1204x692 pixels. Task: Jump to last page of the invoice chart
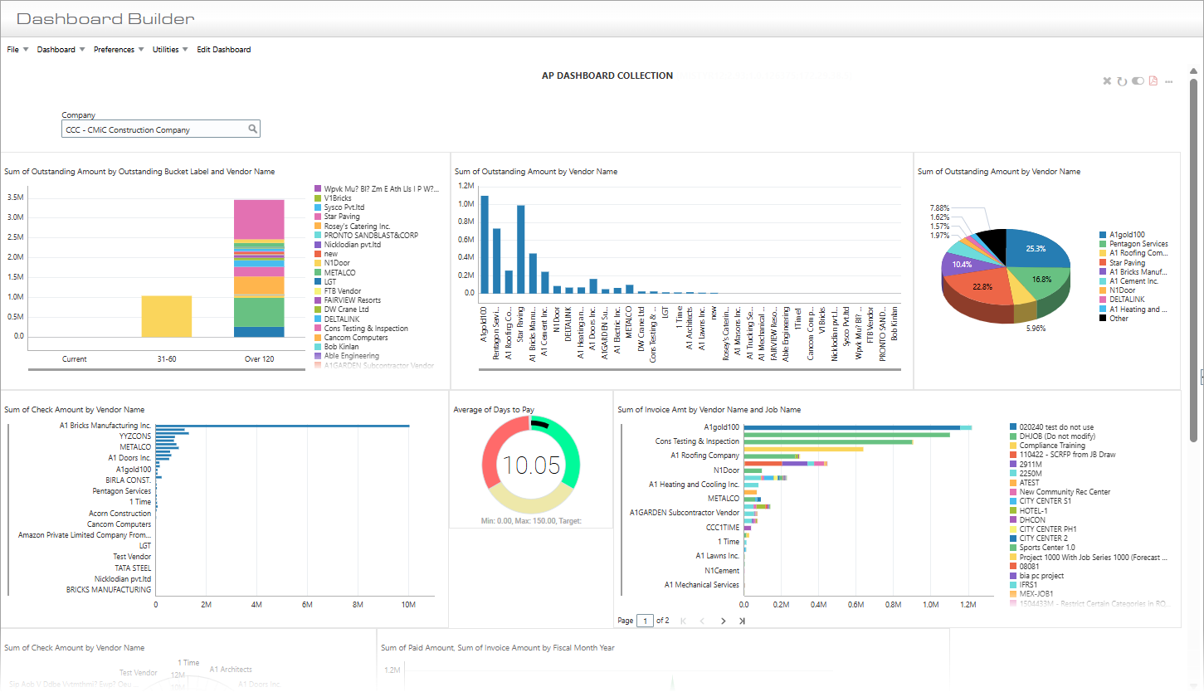pyautogui.click(x=742, y=620)
